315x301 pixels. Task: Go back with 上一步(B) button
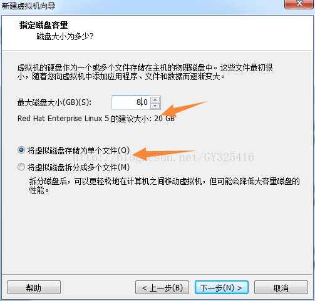pyautogui.click(x=162, y=287)
